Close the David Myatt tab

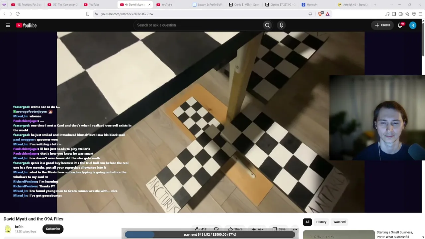click(x=149, y=5)
